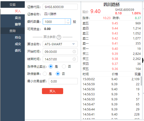Open the 算法名称 ATS-SMART dropdown
The height and width of the screenshot is (121, 144).
point(60,44)
